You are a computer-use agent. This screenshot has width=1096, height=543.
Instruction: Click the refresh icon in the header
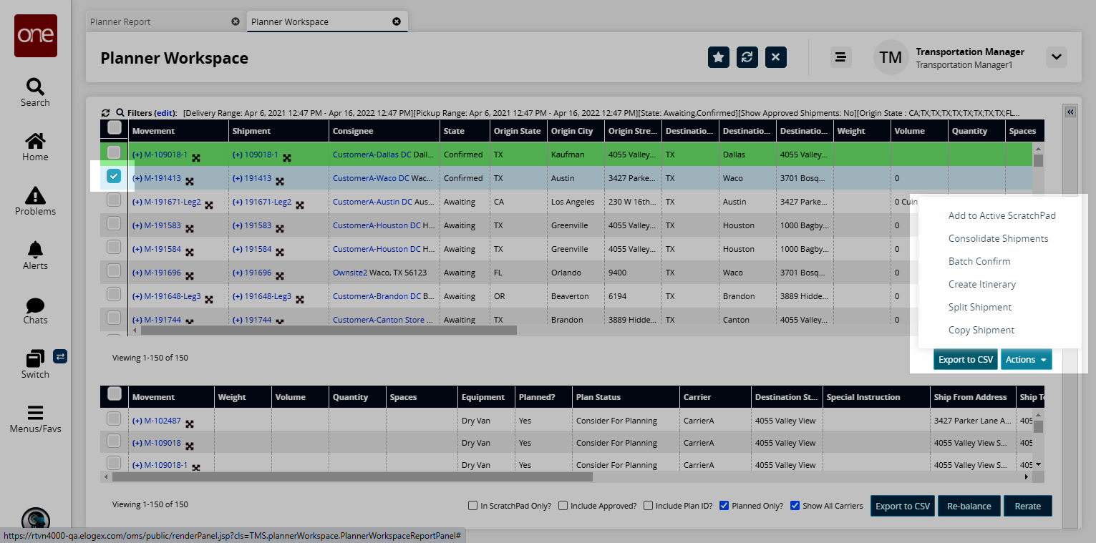[x=747, y=57]
